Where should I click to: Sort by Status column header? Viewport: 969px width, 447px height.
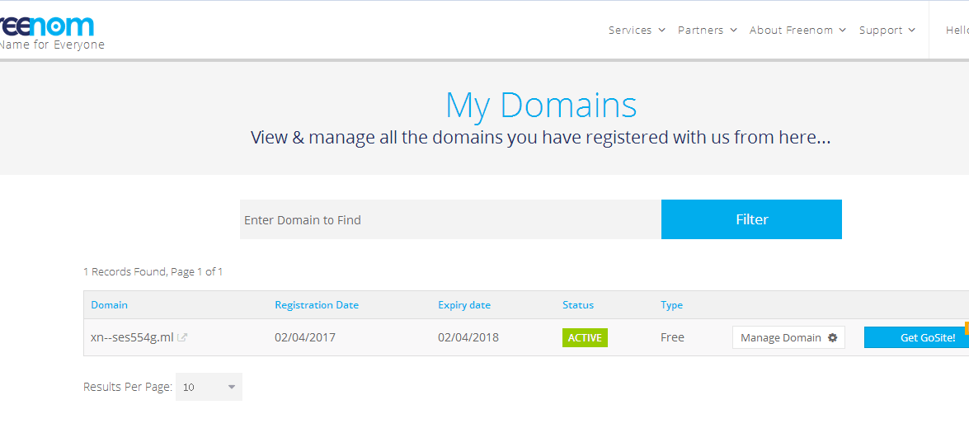[x=578, y=305]
